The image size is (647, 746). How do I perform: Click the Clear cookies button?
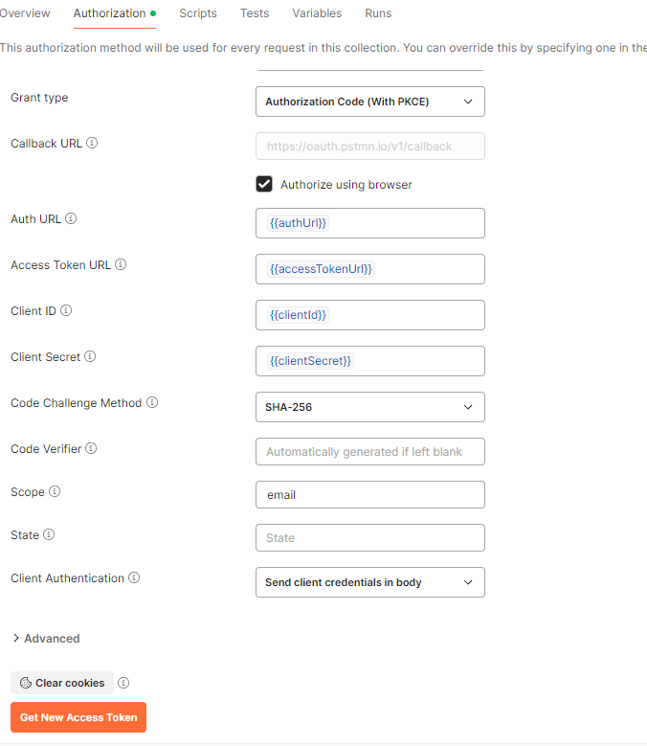click(x=62, y=683)
